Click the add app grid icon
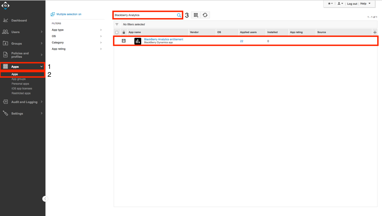This screenshot has height=216, width=382. click(196, 15)
